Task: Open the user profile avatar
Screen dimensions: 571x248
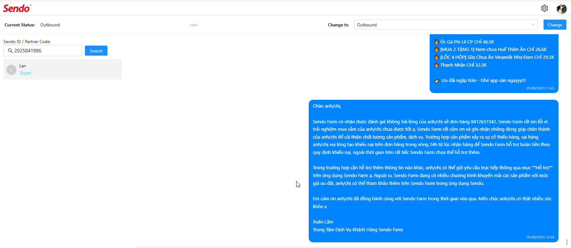Action: click(x=562, y=9)
